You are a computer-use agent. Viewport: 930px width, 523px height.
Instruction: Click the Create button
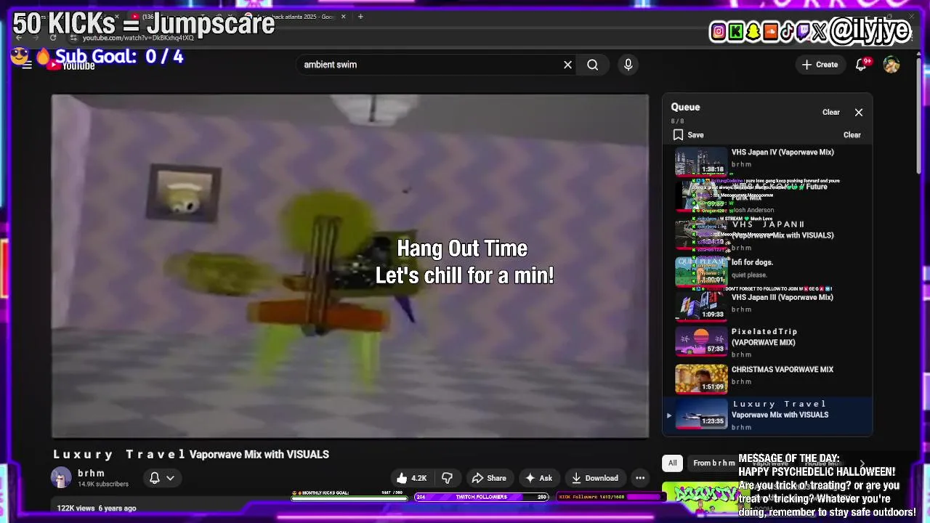point(820,65)
